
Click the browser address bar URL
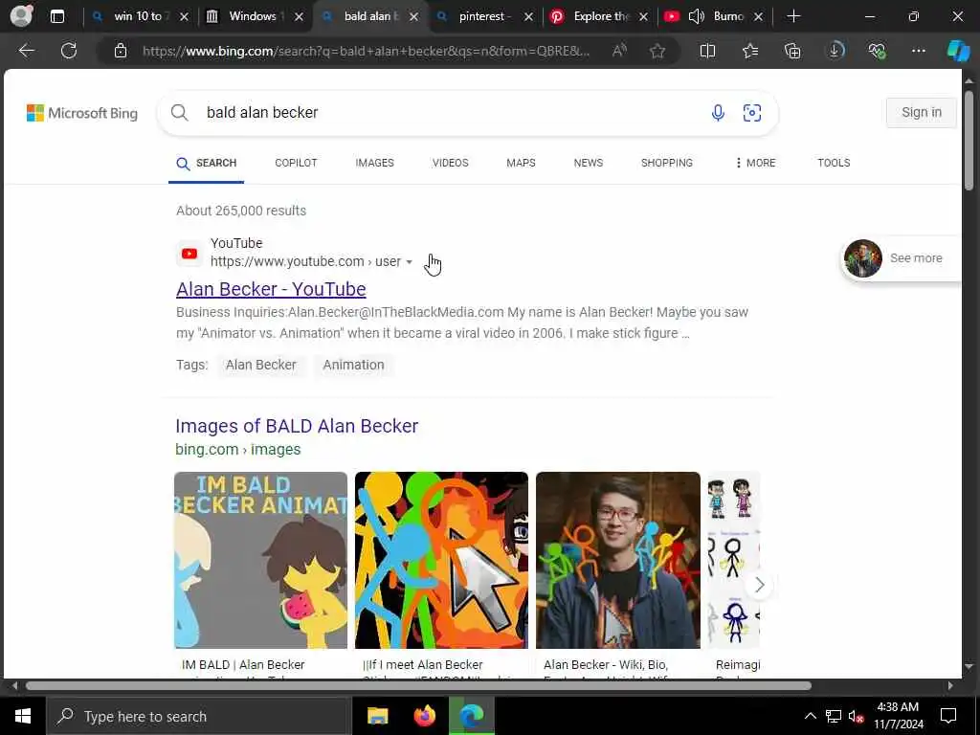coord(367,51)
